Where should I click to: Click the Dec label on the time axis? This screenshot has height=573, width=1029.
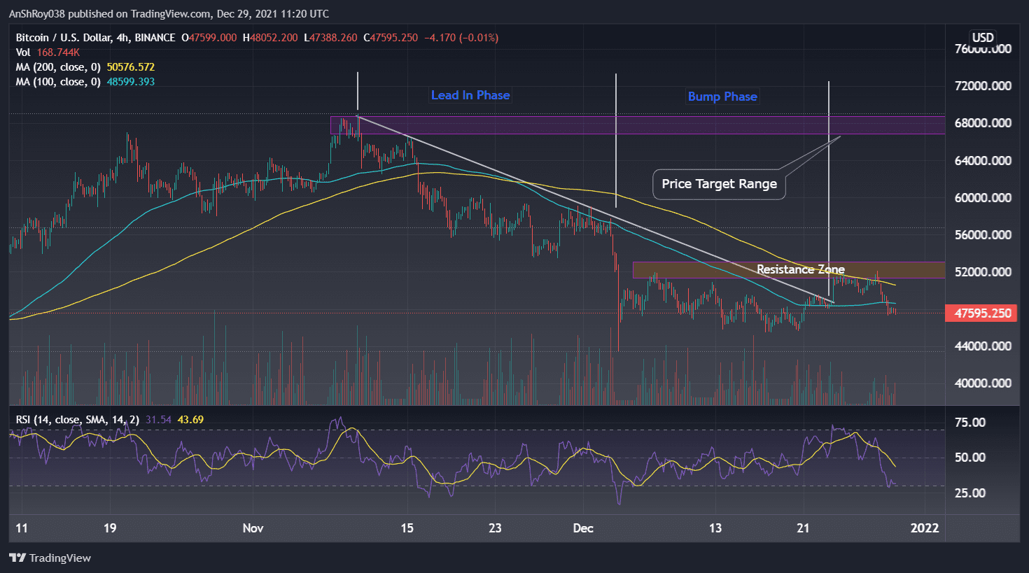click(x=583, y=528)
